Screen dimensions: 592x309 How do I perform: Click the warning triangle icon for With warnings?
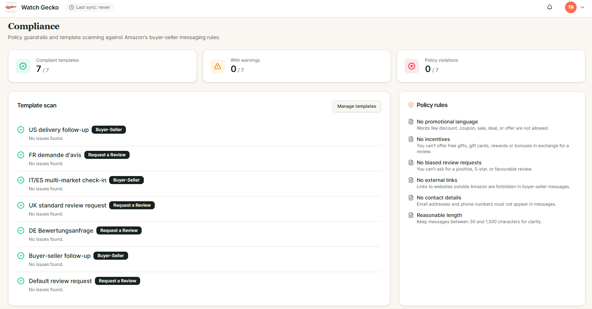coord(218,66)
